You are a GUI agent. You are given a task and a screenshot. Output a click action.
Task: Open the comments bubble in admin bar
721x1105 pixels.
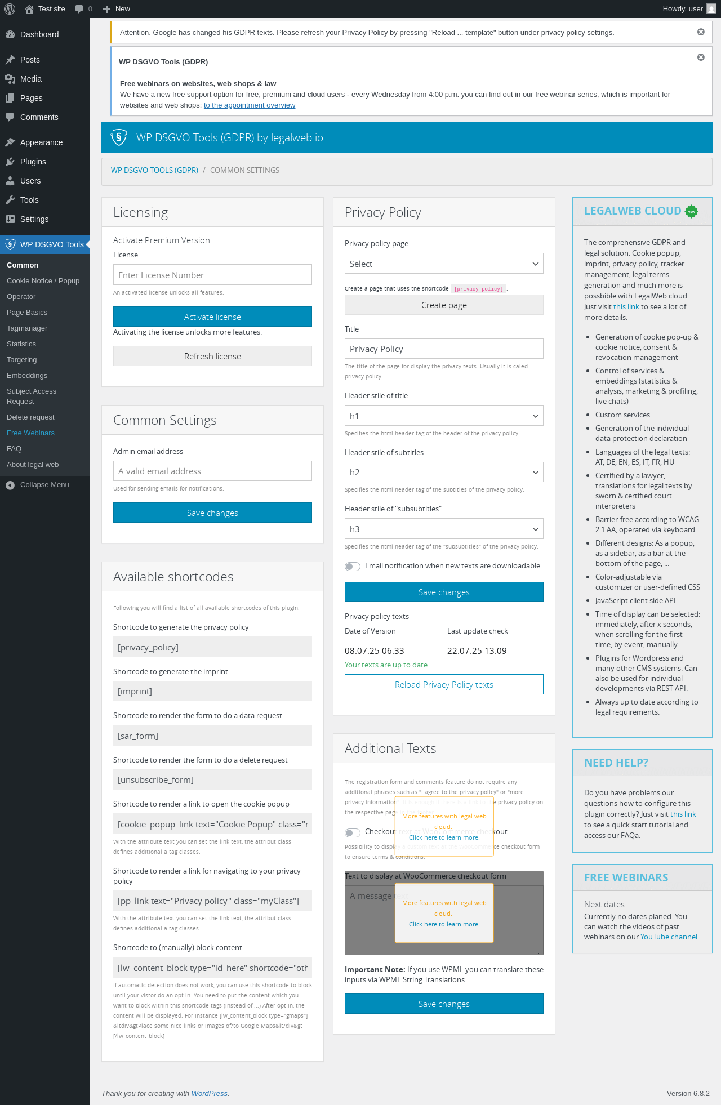[x=79, y=9]
